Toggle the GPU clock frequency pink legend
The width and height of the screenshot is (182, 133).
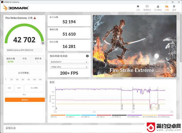click(165, 116)
